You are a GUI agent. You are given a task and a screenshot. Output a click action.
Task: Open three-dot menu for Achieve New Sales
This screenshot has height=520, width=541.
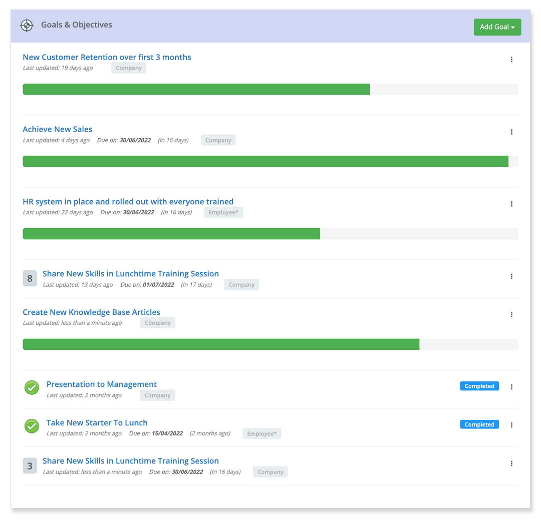point(511,132)
